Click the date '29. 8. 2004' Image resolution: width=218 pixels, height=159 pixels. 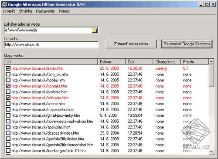point(109,133)
